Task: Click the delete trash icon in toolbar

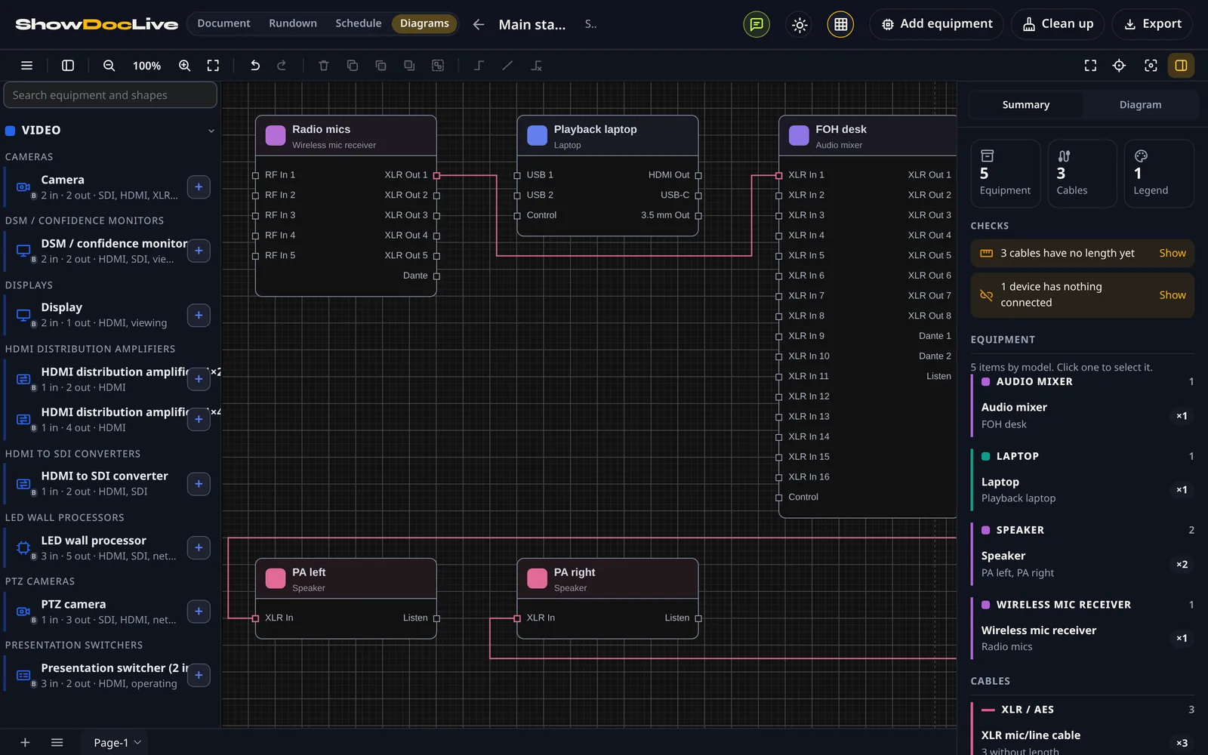Action: (x=324, y=66)
